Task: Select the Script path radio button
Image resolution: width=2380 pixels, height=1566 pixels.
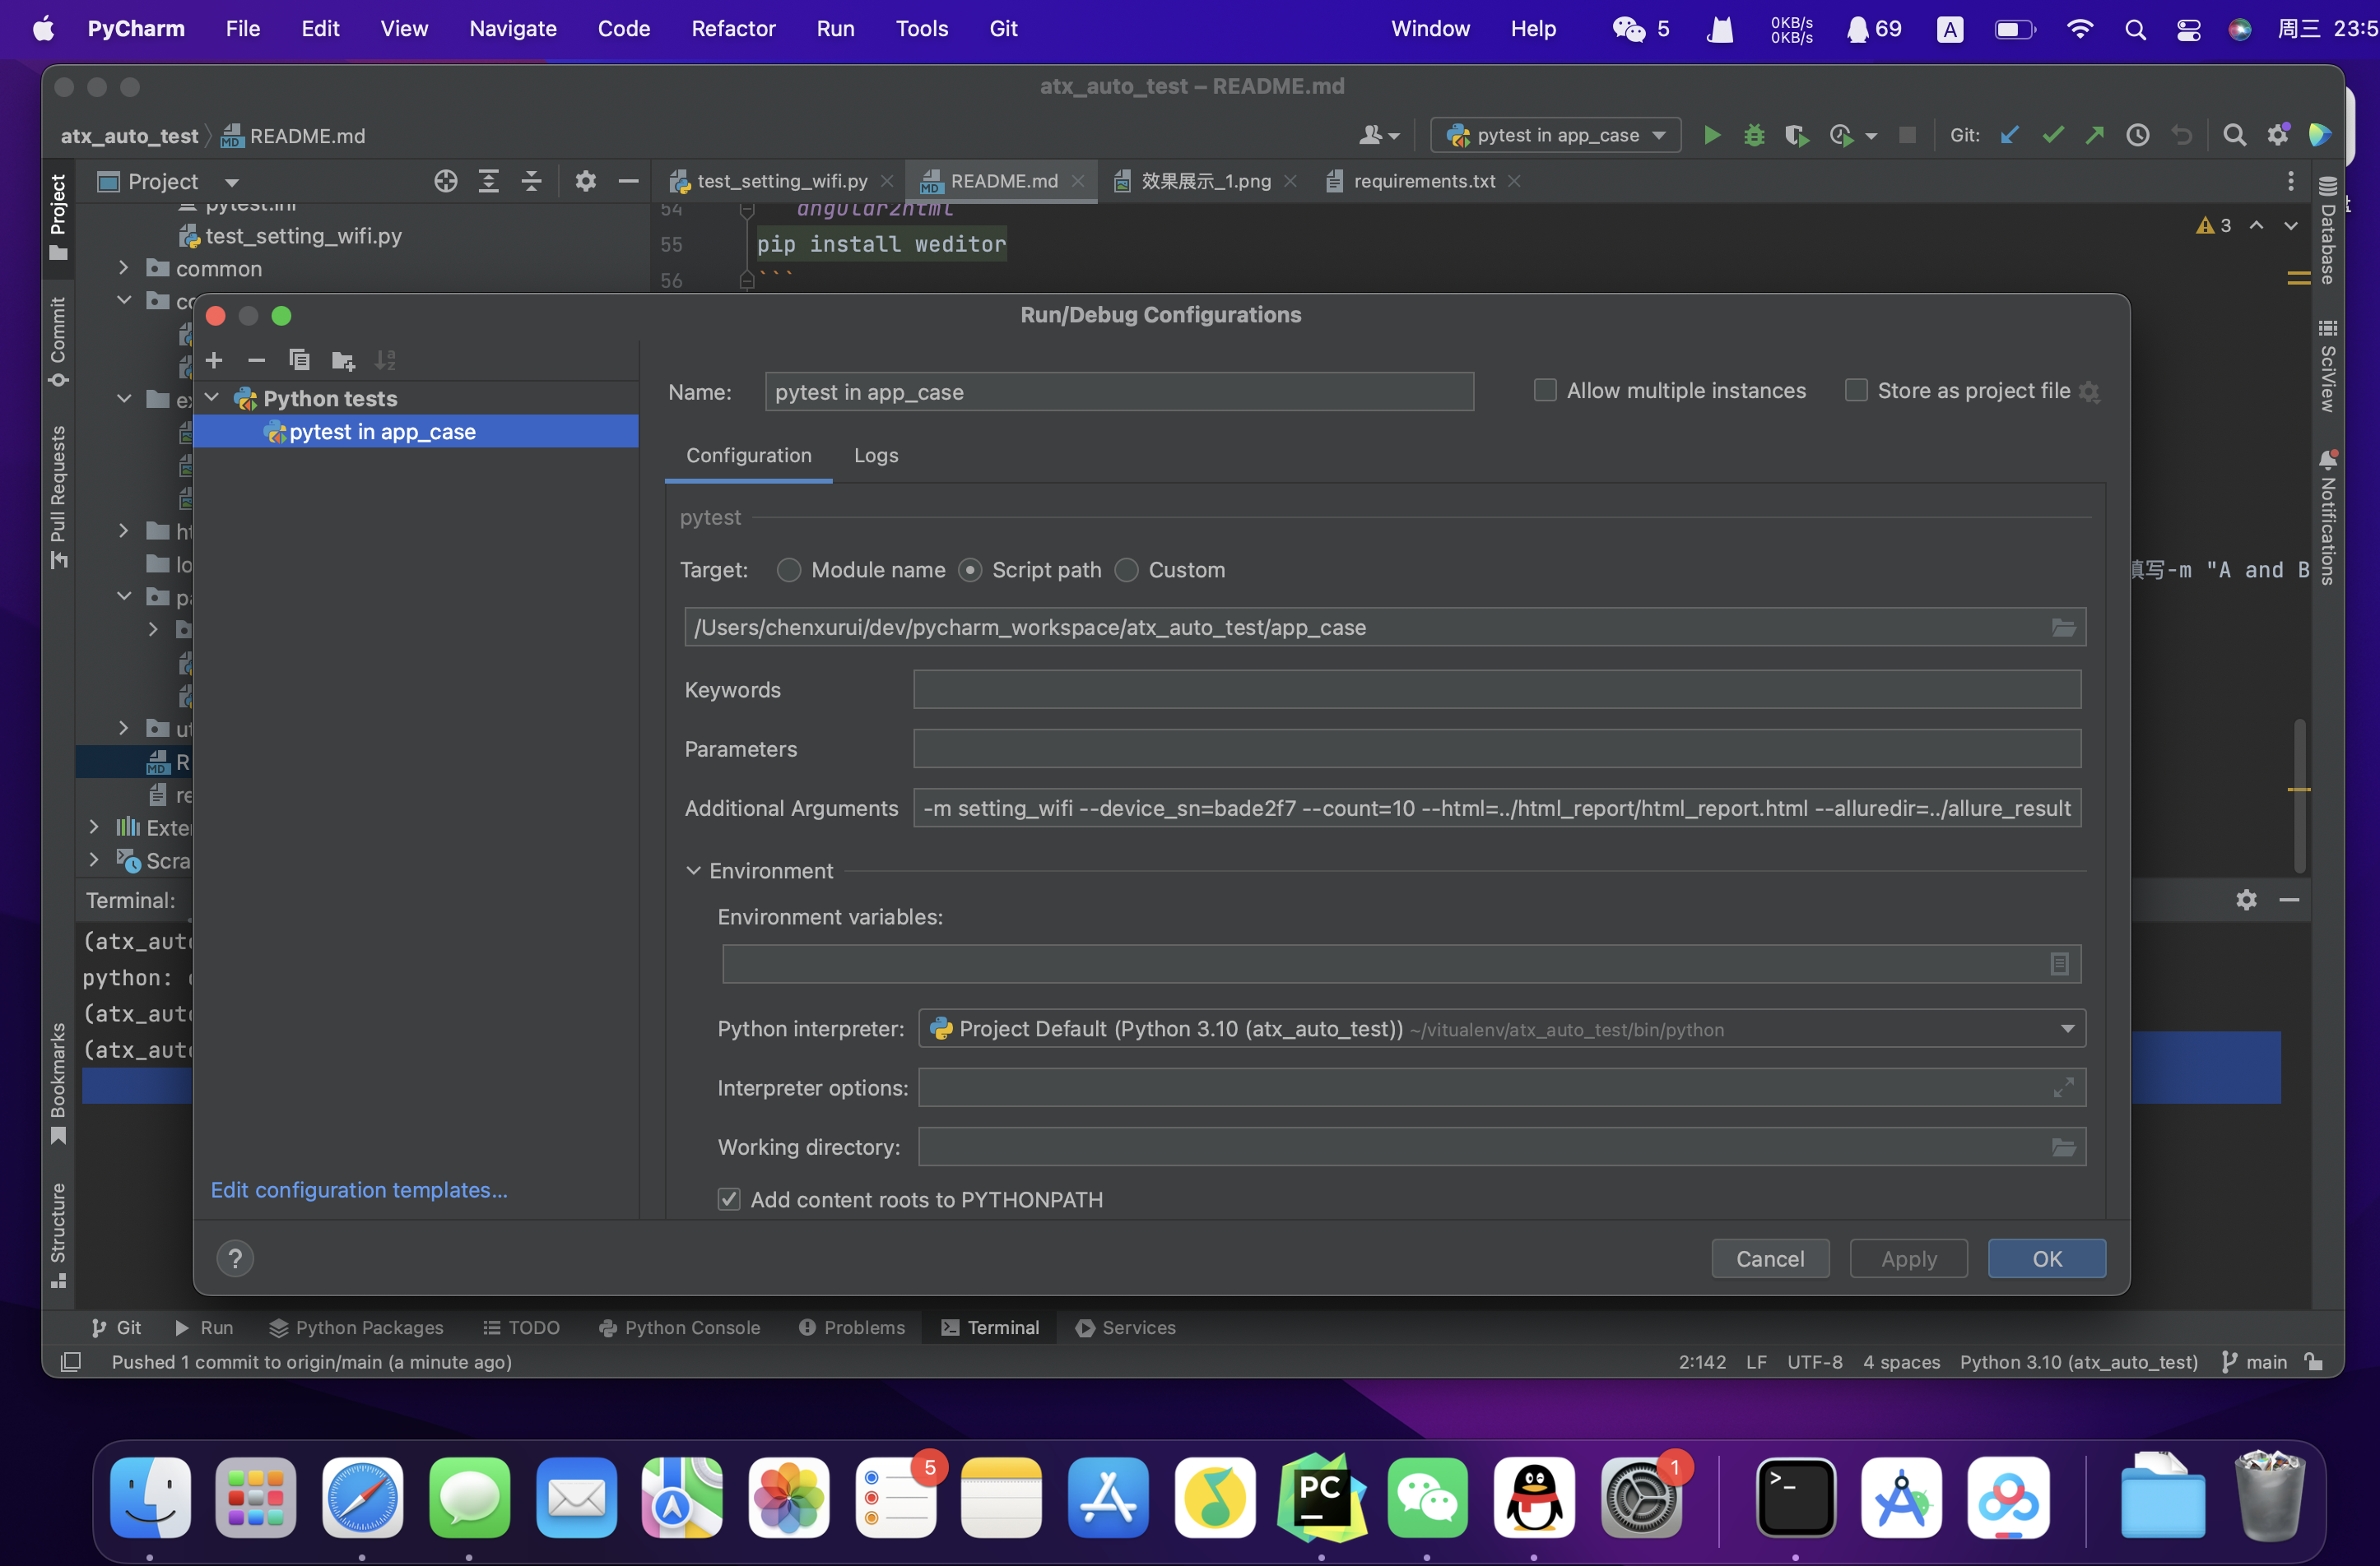Action: tap(967, 570)
